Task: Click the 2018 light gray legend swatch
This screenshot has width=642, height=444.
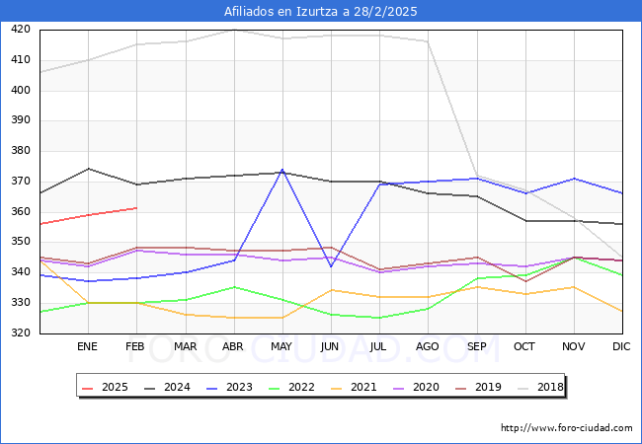Action: point(522,388)
